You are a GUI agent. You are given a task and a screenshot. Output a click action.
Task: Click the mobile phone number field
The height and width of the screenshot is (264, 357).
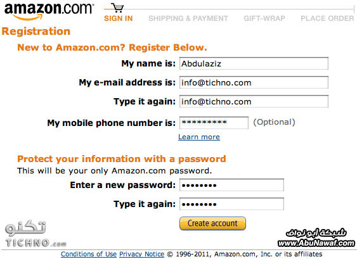pyautogui.click(x=214, y=123)
